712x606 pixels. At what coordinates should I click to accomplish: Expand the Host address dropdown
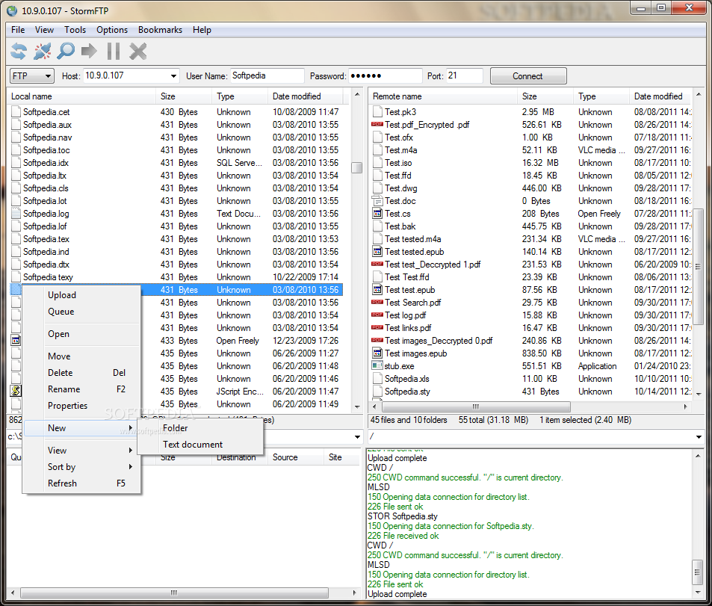(173, 76)
